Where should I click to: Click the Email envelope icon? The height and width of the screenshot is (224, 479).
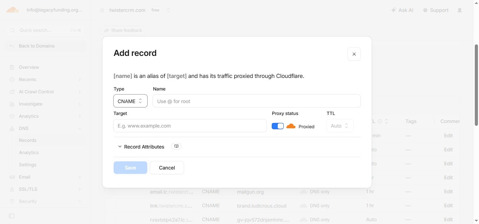pyautogui.click(x=12, y=177)
